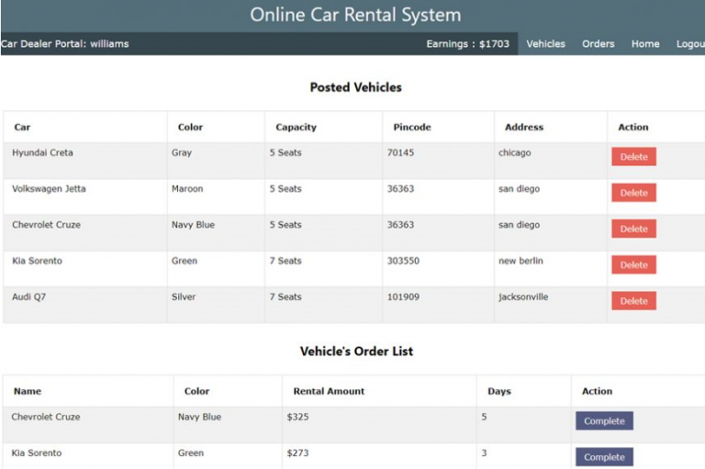Viewport: 705px width, 469px height.
Task: Go to the Orders page
Action: pyautogui.click(x=598, y=44)
